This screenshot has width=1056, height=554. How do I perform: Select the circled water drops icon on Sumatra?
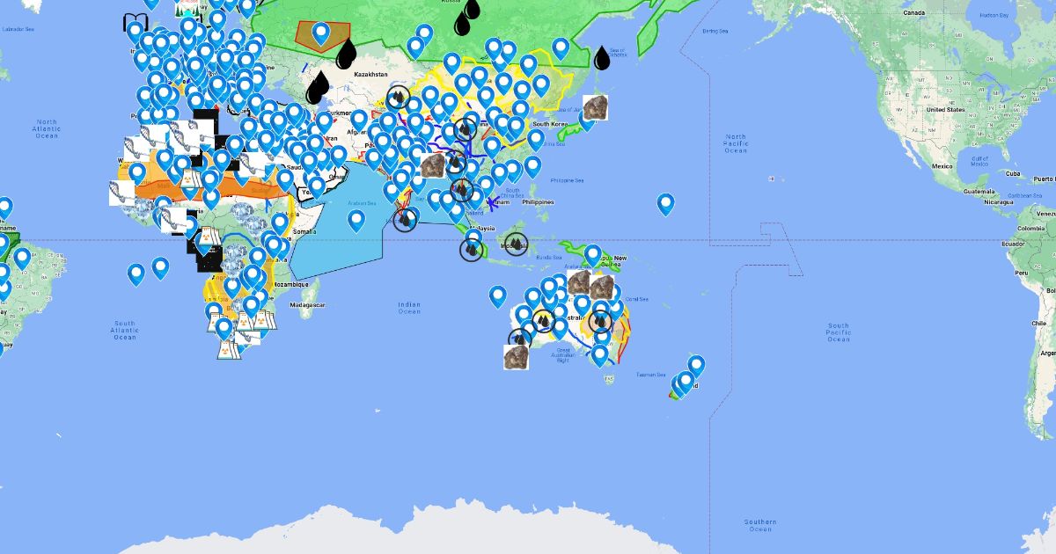(x=472, y=250)
